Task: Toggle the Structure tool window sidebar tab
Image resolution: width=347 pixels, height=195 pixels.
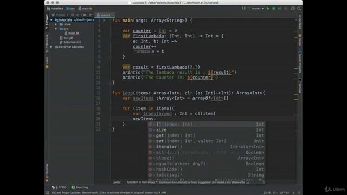Action: click(x=47, y=43)
